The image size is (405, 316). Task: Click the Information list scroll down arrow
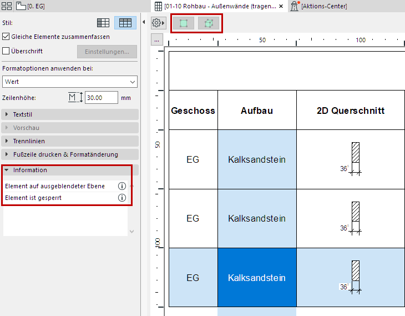click(131, 232)
